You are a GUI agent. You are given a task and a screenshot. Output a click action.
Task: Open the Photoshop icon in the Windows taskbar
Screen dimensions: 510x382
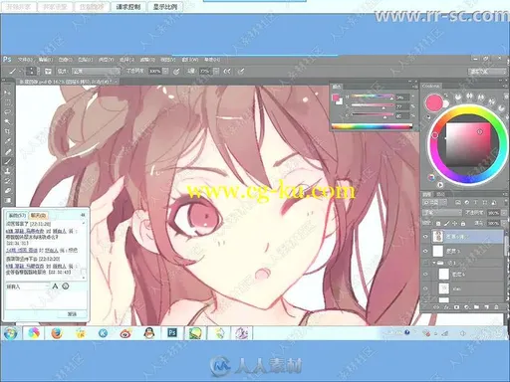pyautogui.click(x=172, y=333)
